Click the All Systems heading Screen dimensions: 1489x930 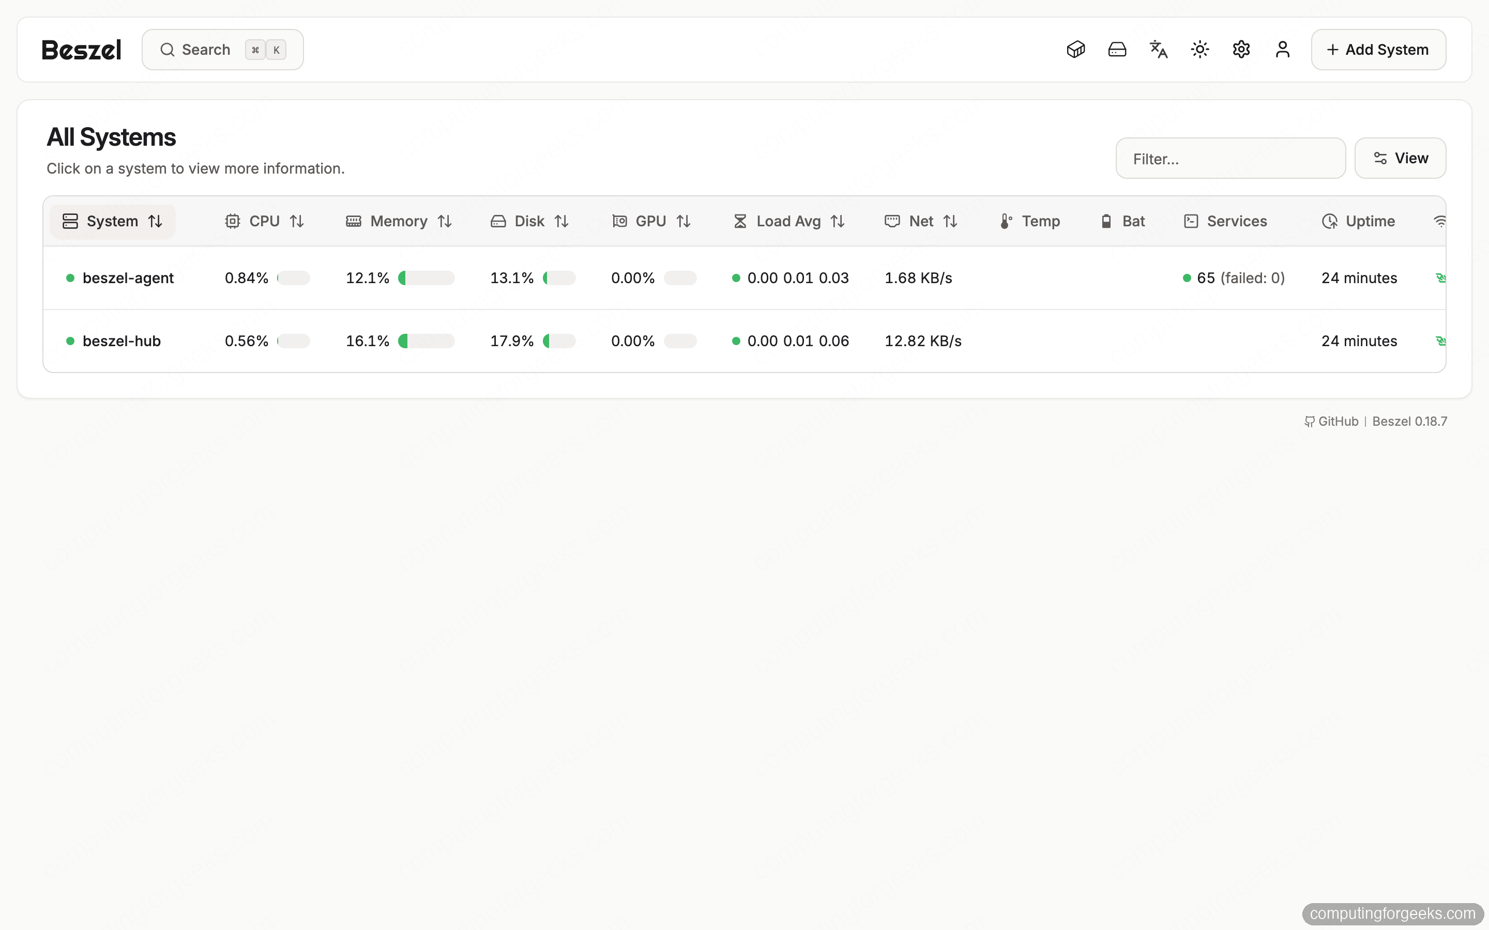111,137
